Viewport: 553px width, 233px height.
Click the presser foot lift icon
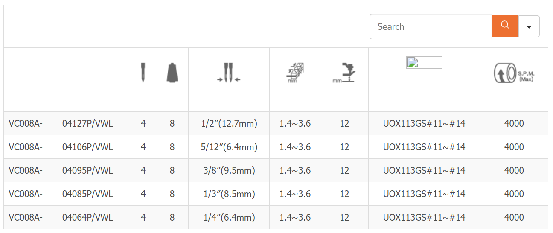tap(344, 73)
